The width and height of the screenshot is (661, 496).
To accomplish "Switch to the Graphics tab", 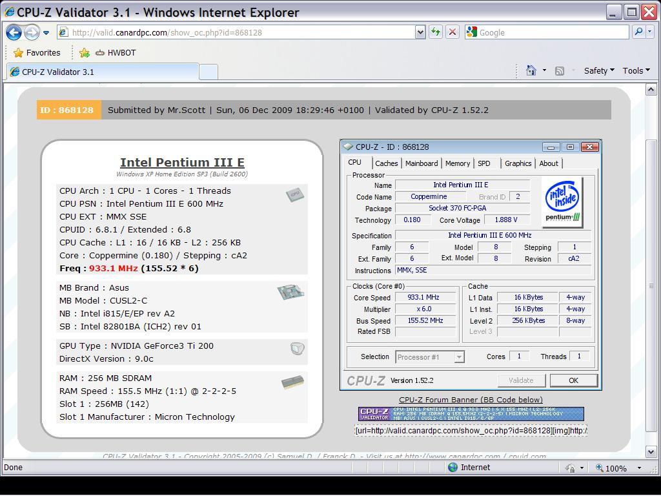I will [x=518, y=163].
